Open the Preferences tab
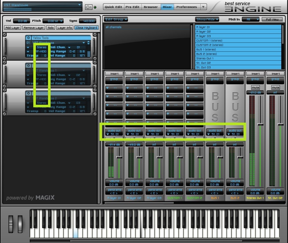This screenshot has height=243, width=288. point(187,7)
